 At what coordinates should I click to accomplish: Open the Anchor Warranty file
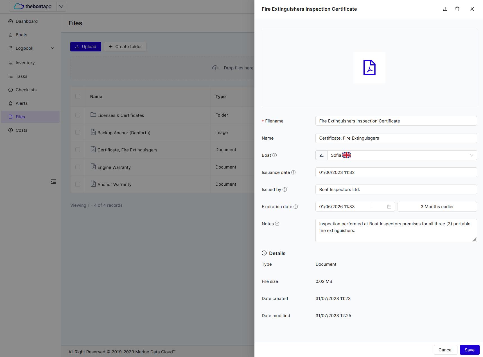pyautogui.click(x=114, y=185)
